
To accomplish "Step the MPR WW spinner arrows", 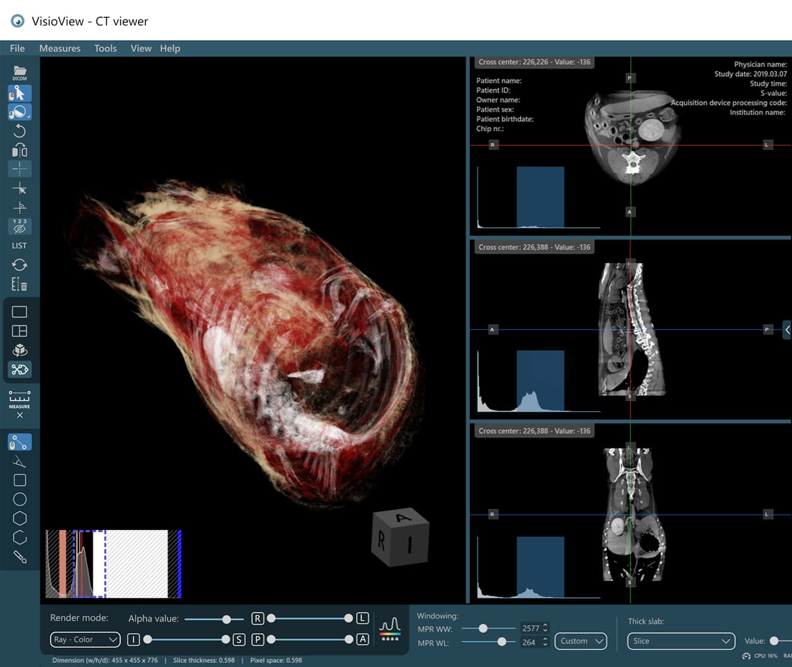I will click(545, 628).
